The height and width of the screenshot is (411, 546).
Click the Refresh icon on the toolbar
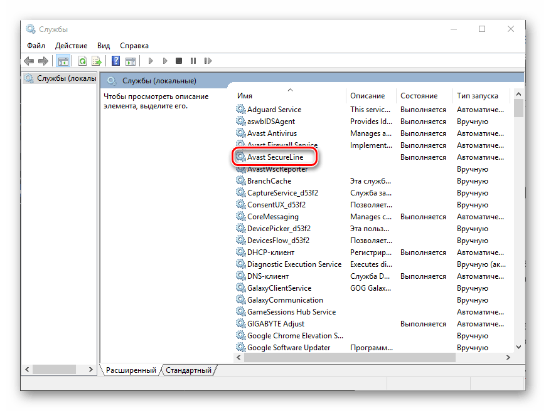point(82,61)
